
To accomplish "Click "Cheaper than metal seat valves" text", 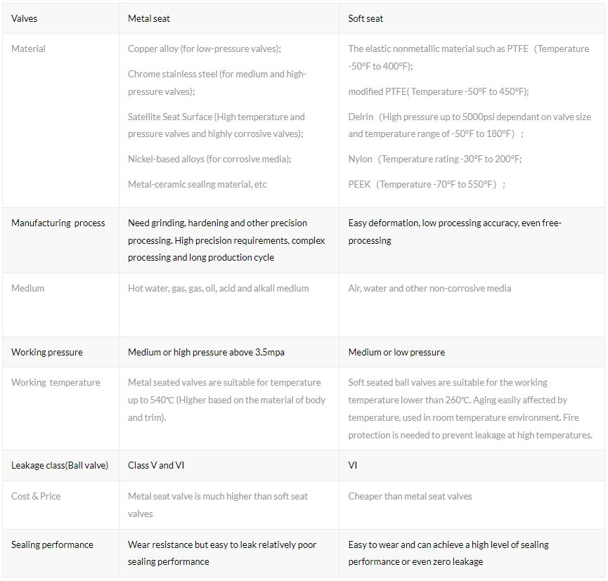I will click(410, 496).
